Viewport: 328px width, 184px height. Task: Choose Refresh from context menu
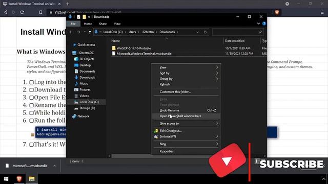tap(186, 84)
